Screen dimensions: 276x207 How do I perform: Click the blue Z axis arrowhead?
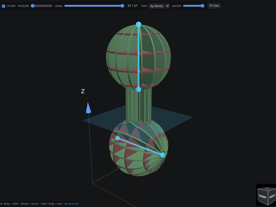click(x=88, y=108)
